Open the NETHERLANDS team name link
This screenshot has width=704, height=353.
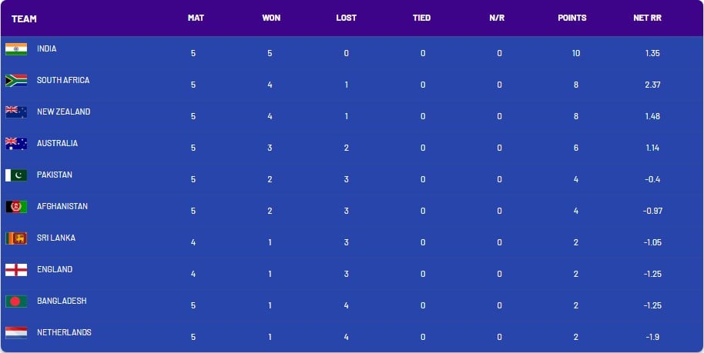pos(64,332)
